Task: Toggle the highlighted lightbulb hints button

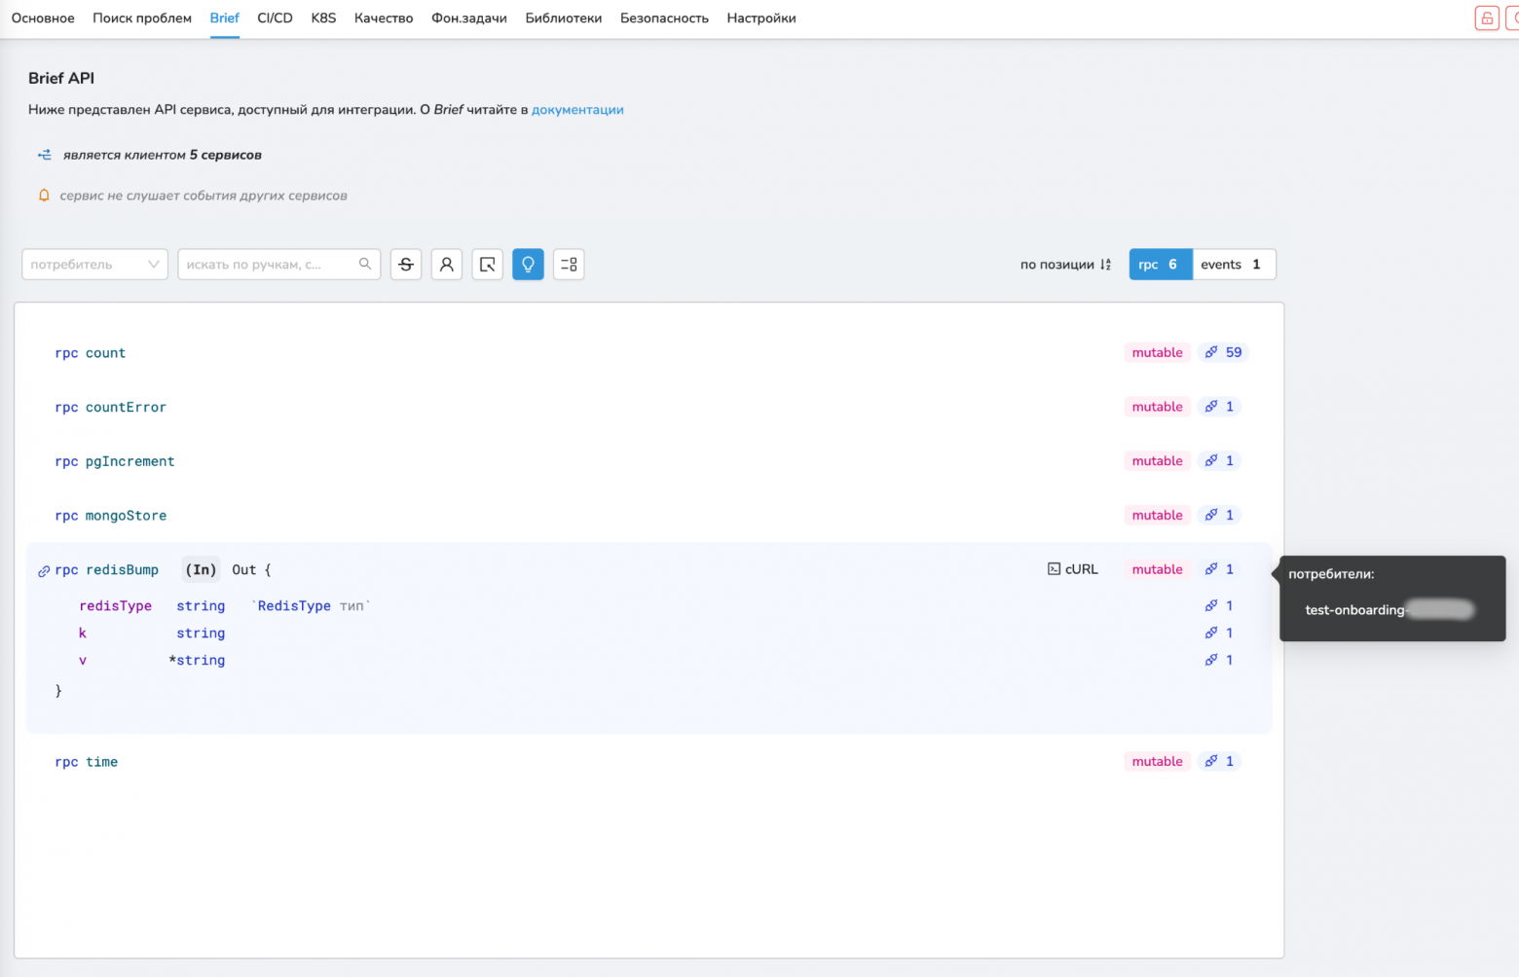Action: pos(528,265)
